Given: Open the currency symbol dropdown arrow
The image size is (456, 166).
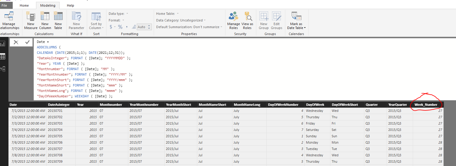Looking at the screenshot, I should point(115,27).
